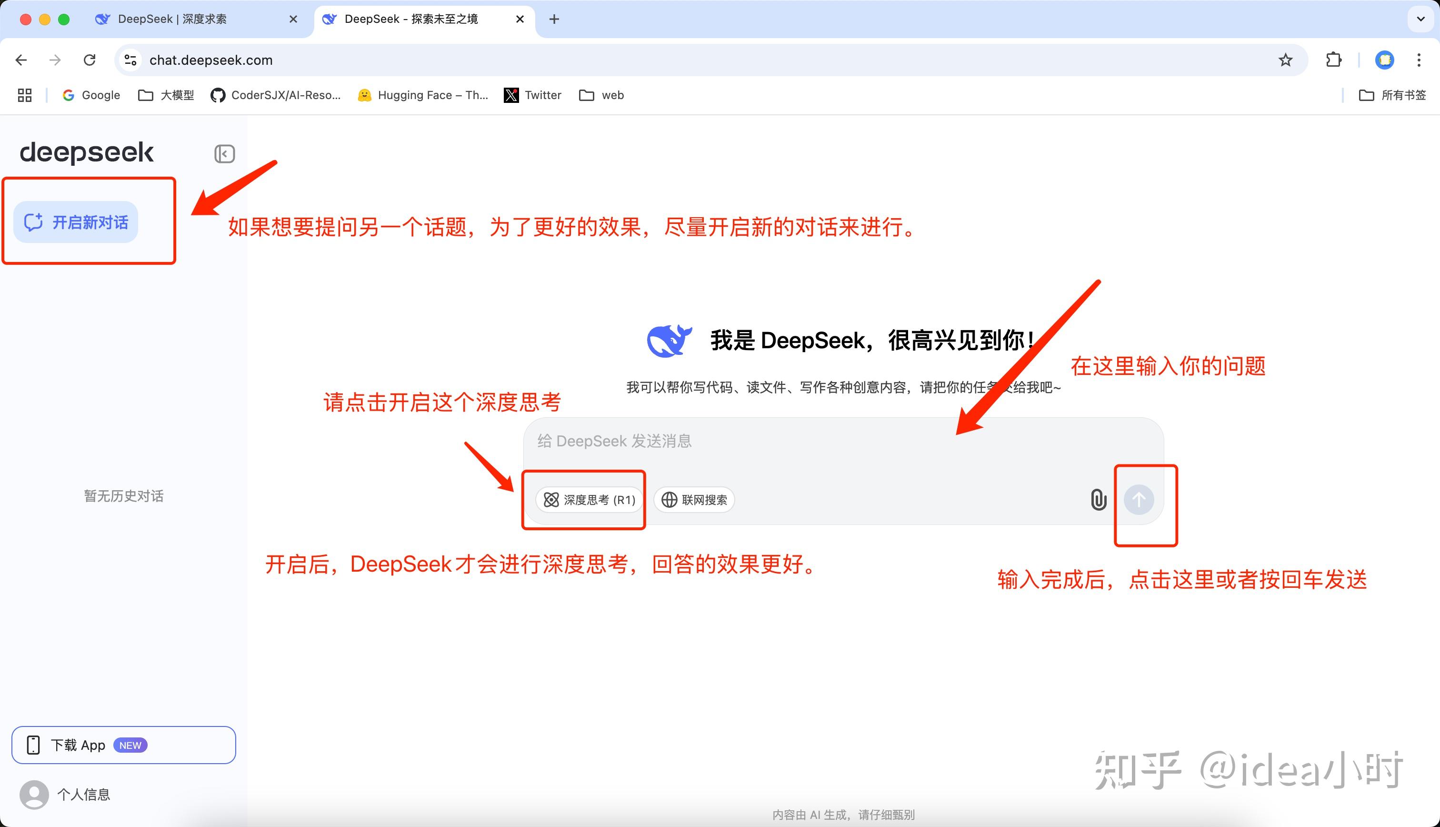Image resolution: width=1440 pixels, height=827 pixels.
Task: Open the browser extensions puzzle icon
Action: click(1333, 60)
